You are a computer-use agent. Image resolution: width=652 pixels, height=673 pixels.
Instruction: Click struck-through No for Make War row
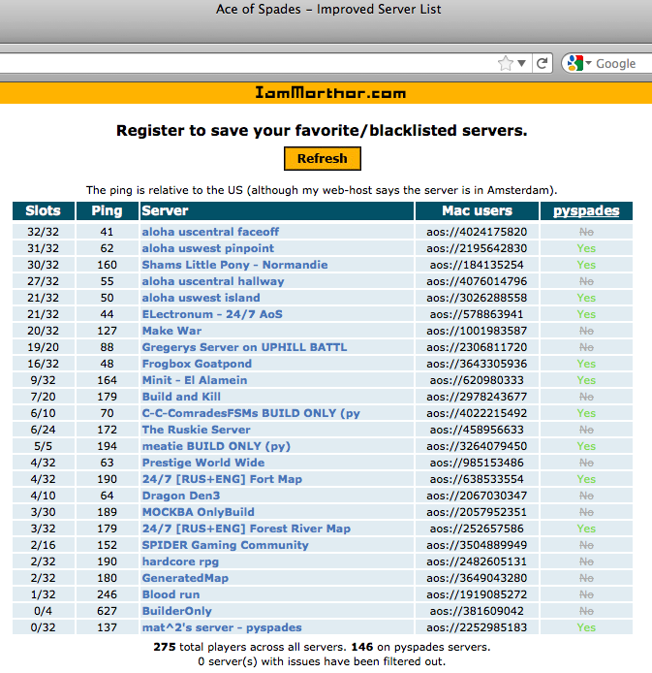586,331
